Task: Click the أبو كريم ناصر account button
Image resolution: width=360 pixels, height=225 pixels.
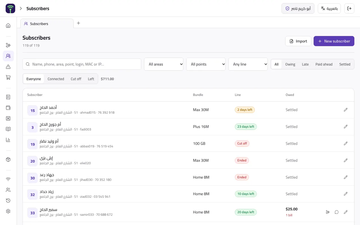Action: 298,8
